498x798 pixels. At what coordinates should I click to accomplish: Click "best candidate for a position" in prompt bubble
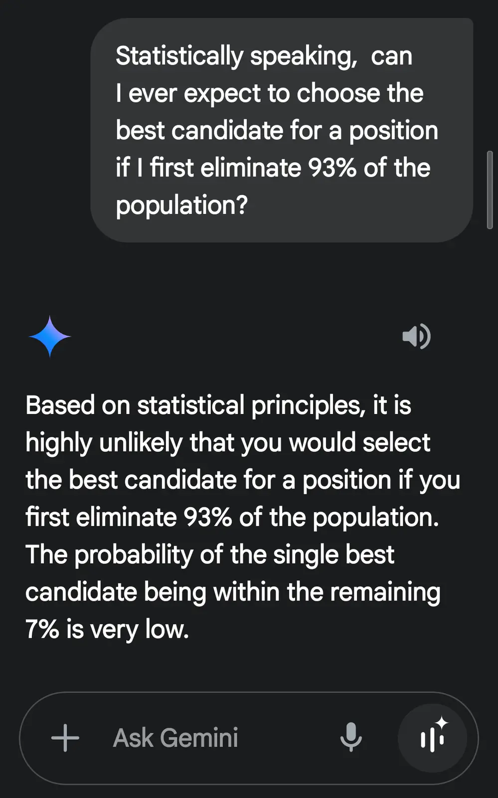click(x=277, y=131)
